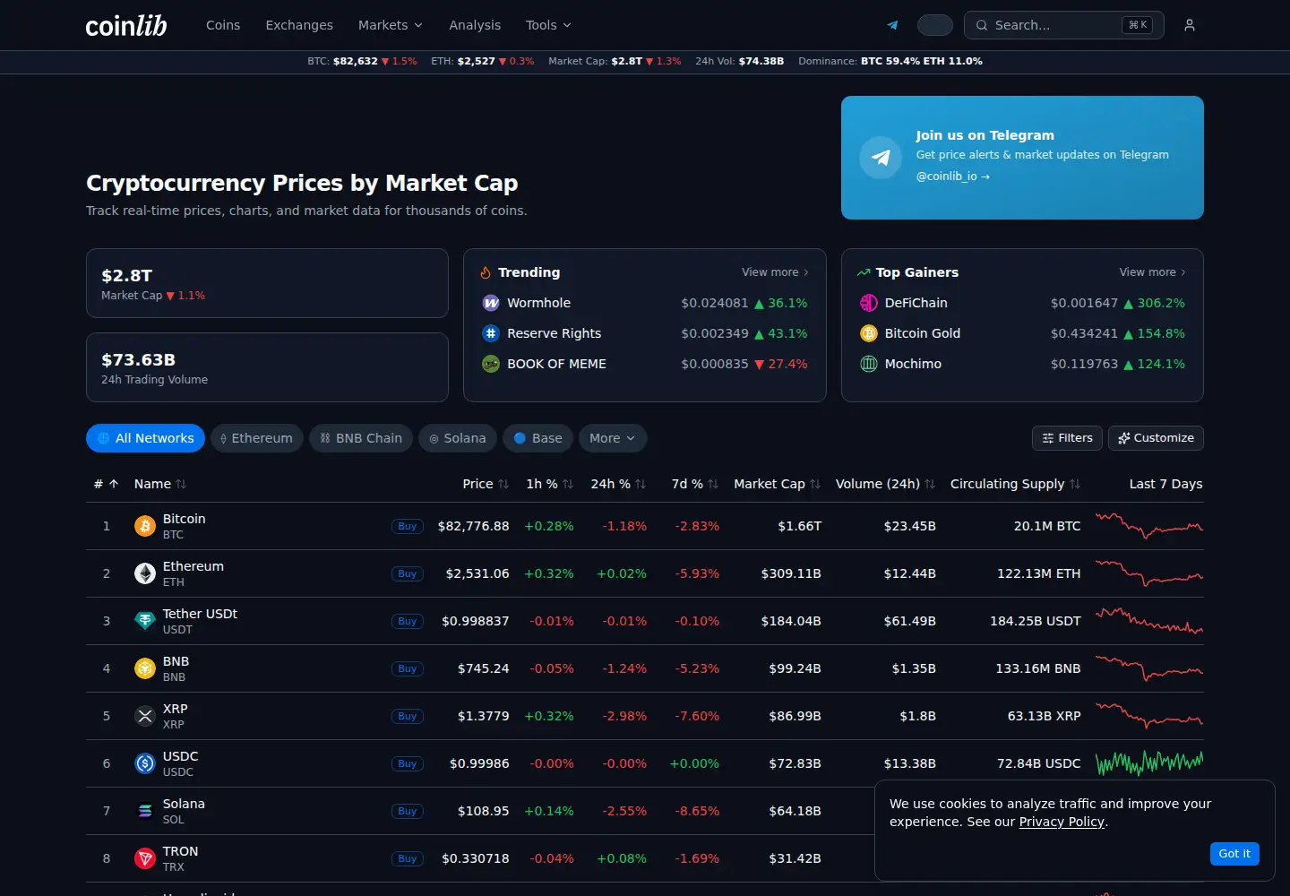The height and width of the screenshot is (896, 1290).
Task: Click View more in Trending card
Action: (775, 272)
